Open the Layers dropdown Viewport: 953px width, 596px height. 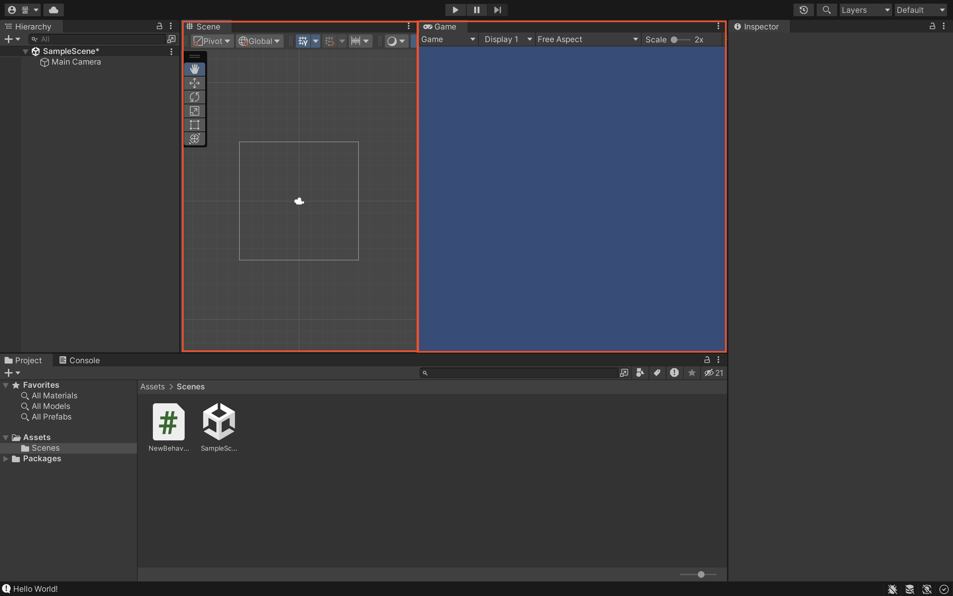(x=865, y=10)
